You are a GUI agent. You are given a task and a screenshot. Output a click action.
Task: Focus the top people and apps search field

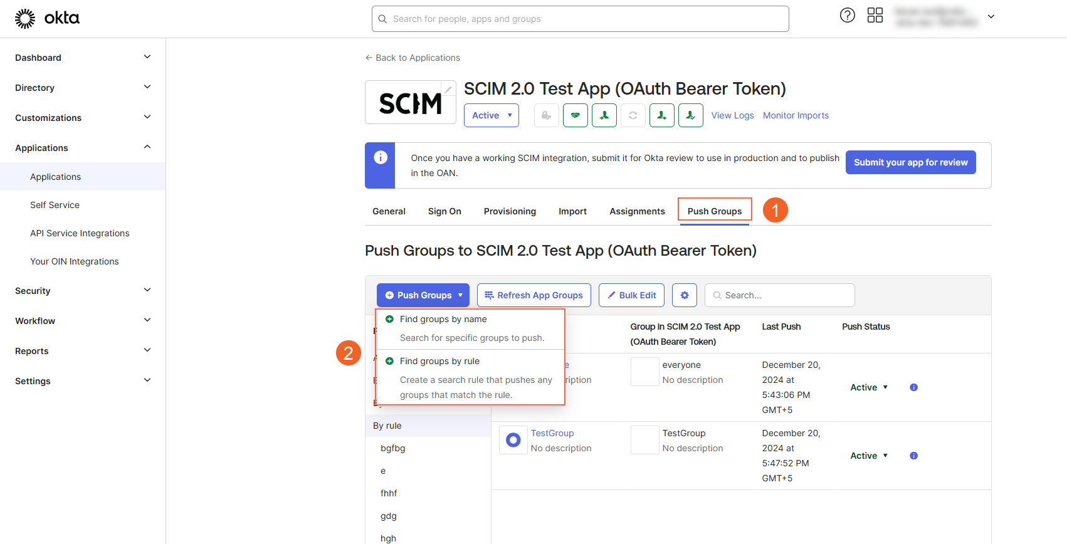(x=580, y=19)
